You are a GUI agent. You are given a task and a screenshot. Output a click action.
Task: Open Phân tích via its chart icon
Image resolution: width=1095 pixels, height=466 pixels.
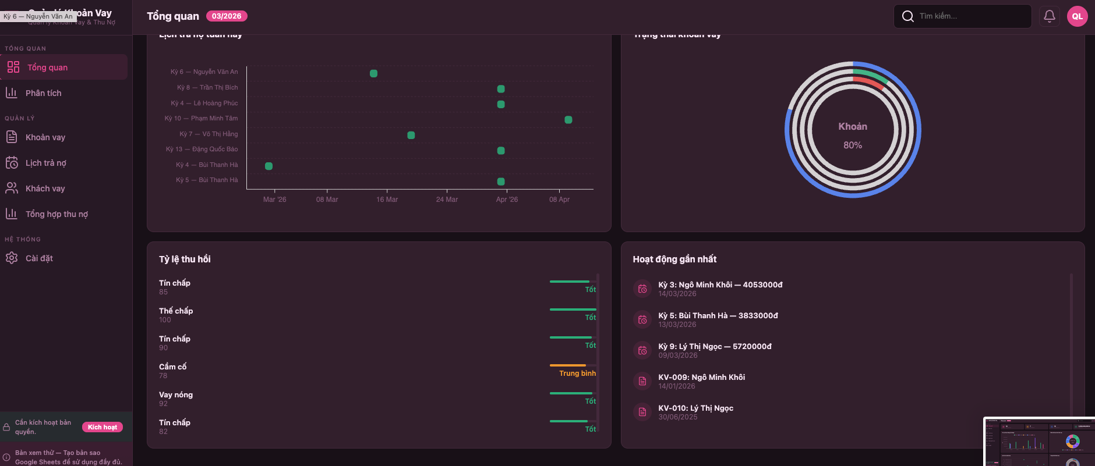12,93
